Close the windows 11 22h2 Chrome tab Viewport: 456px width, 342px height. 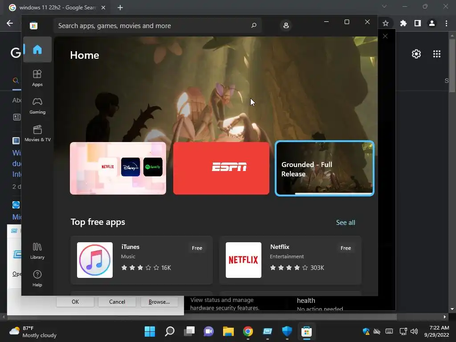(103, 8)
